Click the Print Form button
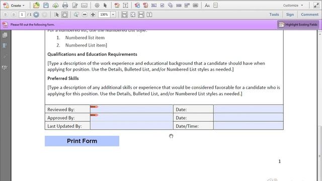This screenshot has height=181, width=322. [82, 141]
